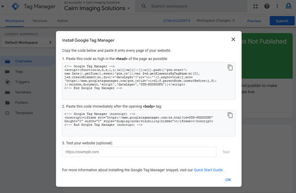The image size is (296, 193).
Task: Open the Default Workspace chevron
Action: coord(50,43)
